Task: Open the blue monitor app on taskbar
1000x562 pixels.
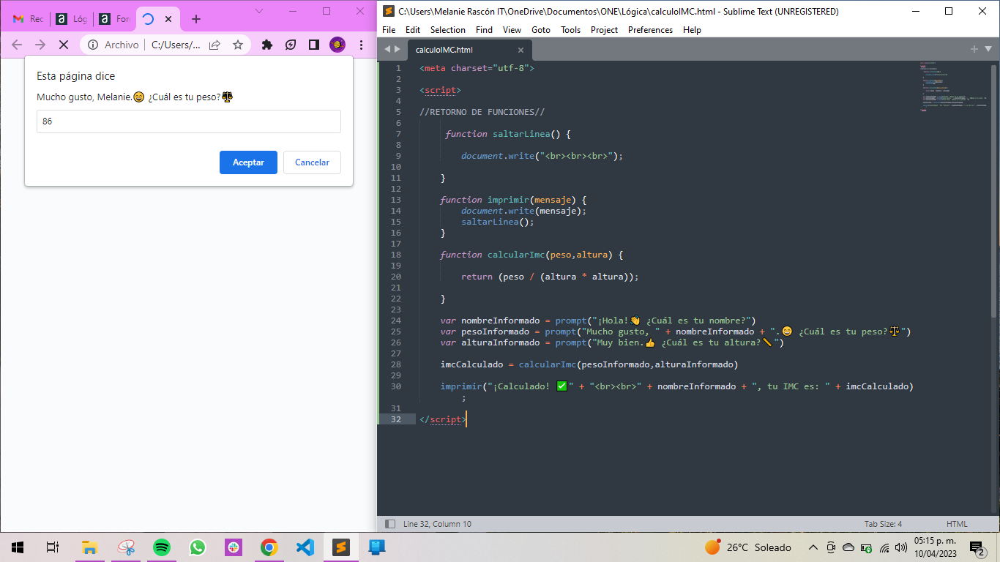Action: (377, 547)
